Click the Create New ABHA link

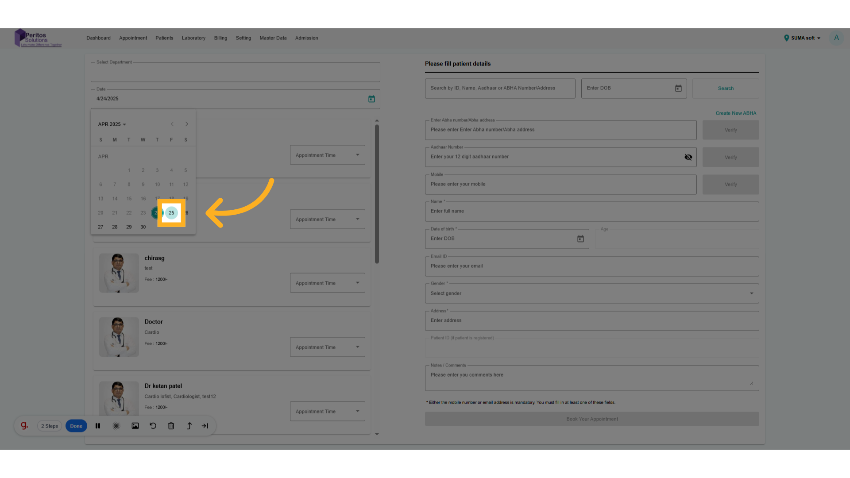[x=736, y=113]
